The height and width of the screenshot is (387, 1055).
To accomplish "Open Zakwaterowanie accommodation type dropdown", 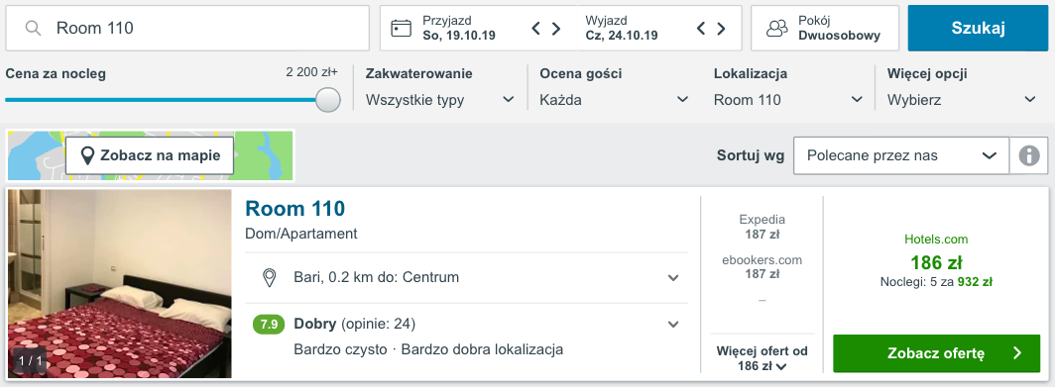I will coord(440,100).
